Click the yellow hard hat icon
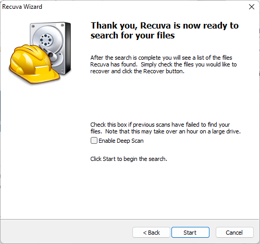 click(x=34, y=65)
